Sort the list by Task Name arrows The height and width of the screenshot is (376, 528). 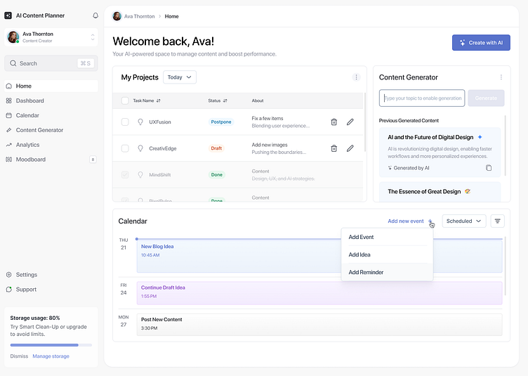point(158,101)
